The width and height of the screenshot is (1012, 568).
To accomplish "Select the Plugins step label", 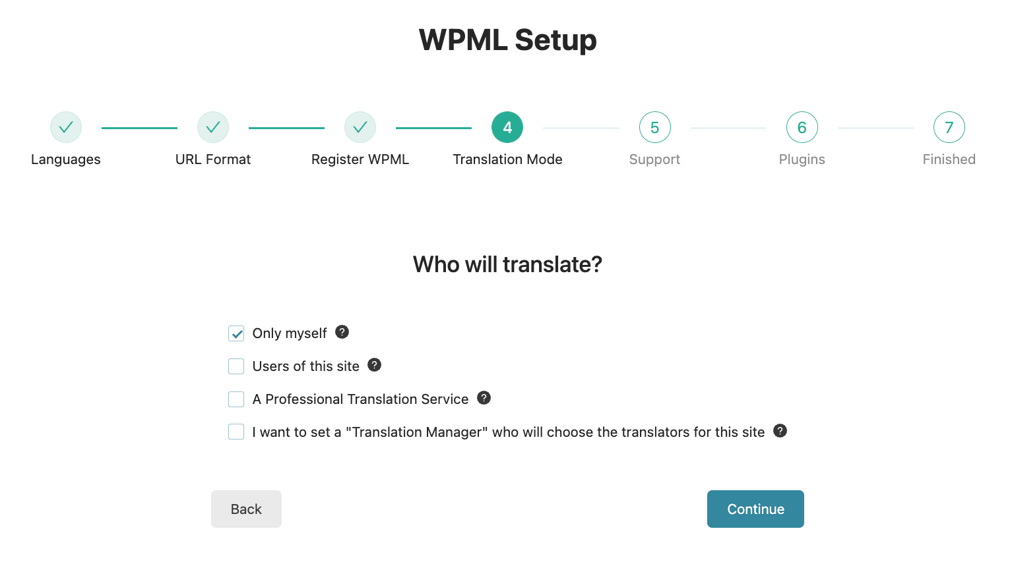I will [802, 159].
